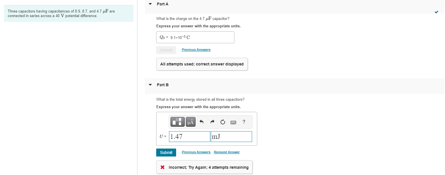
Task: Click the disabled Submit button in Part A
Action: pos(166,50)
